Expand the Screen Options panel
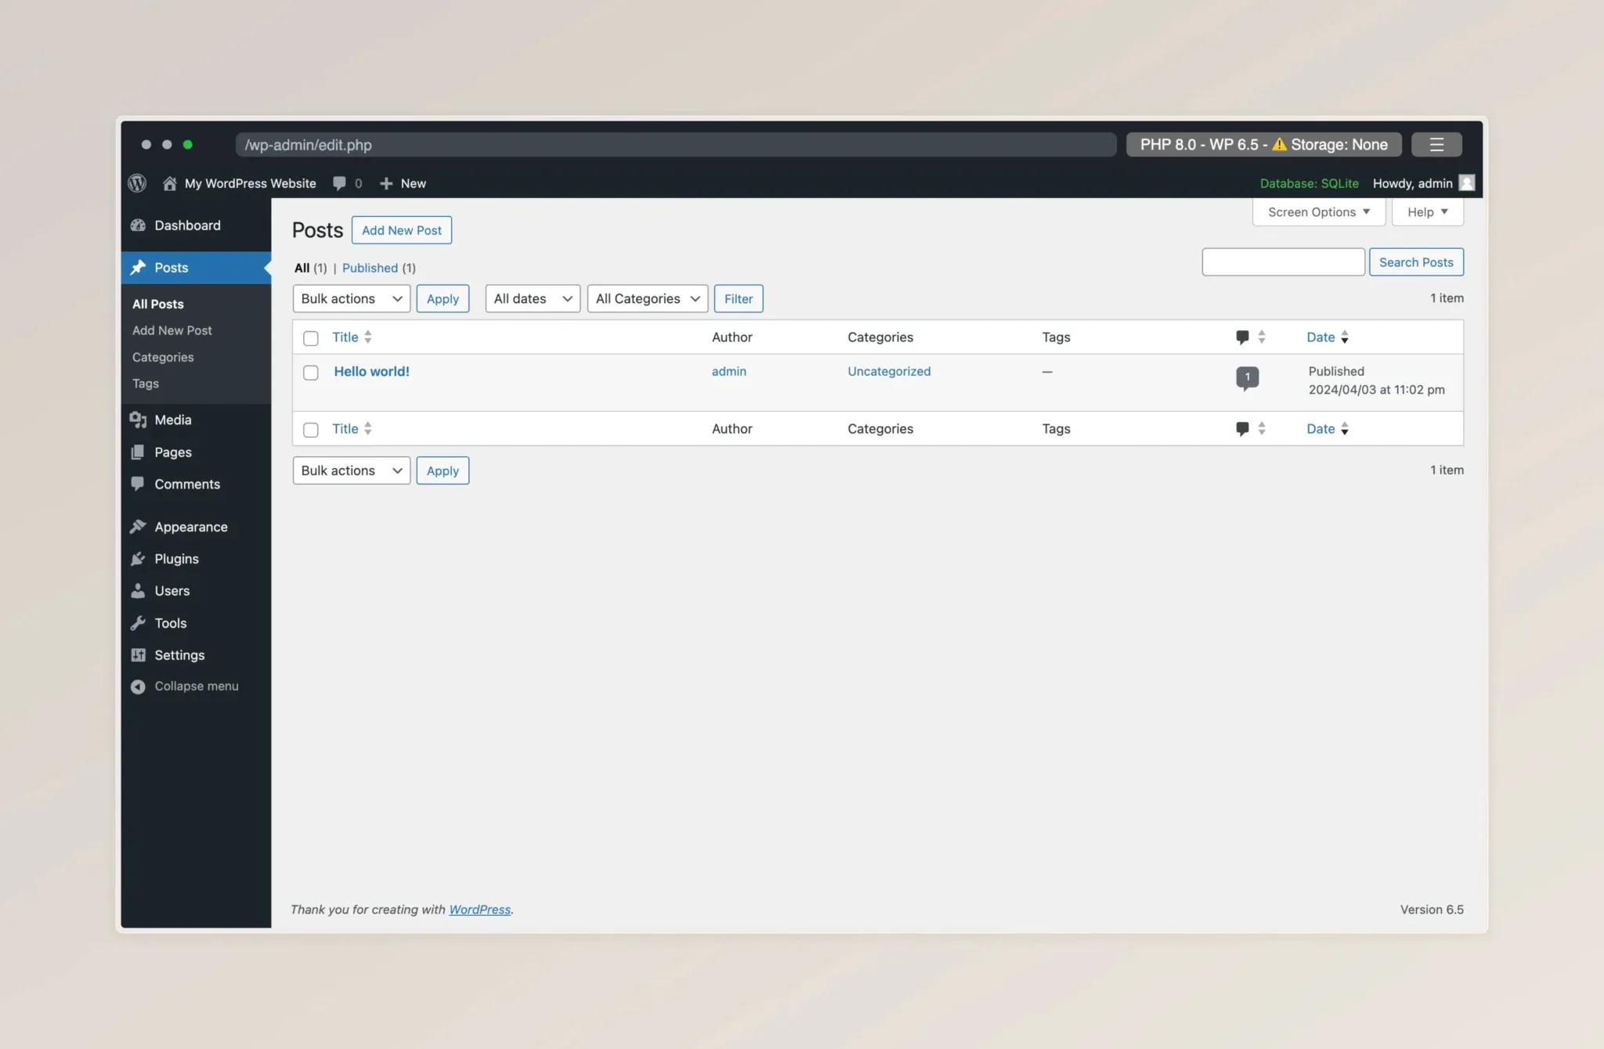1604x1049 pixels. 1318,212
